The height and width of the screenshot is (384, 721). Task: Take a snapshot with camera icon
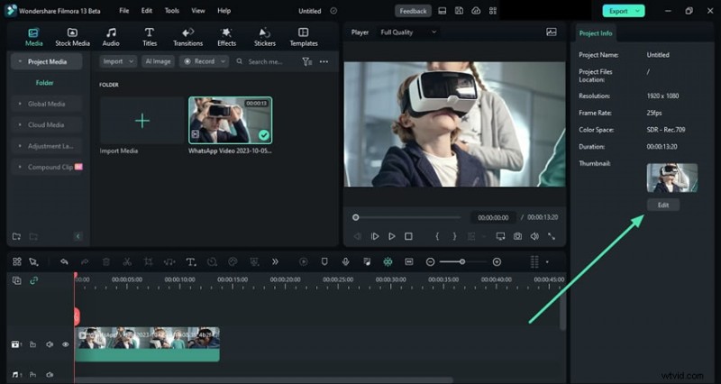click(x=517, y=236)
